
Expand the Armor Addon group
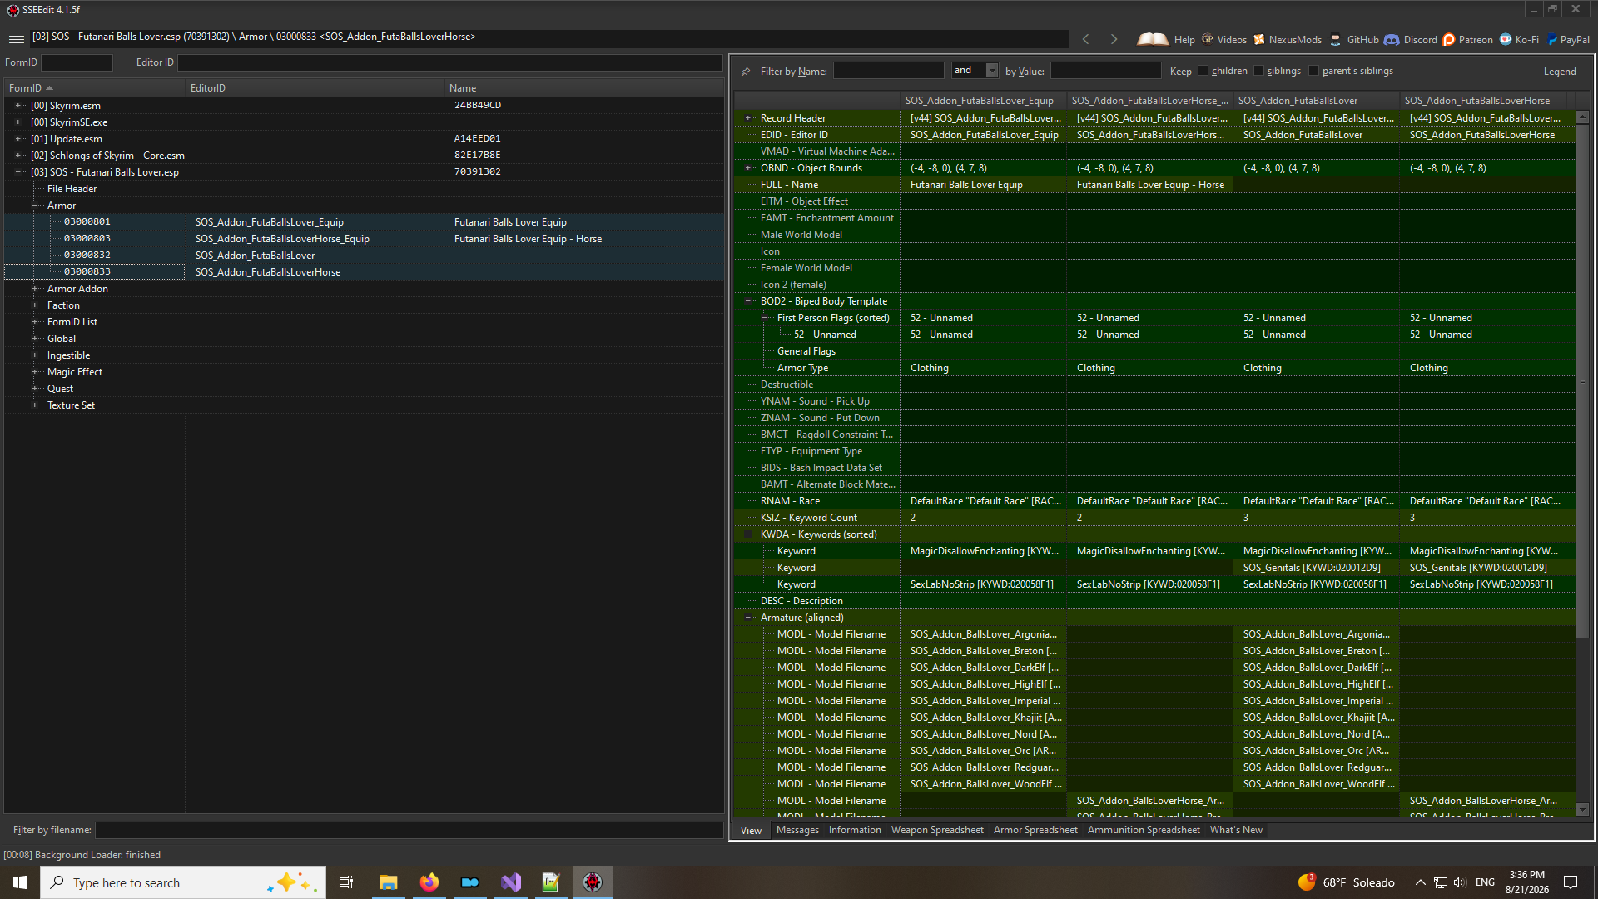coord(35,289)
